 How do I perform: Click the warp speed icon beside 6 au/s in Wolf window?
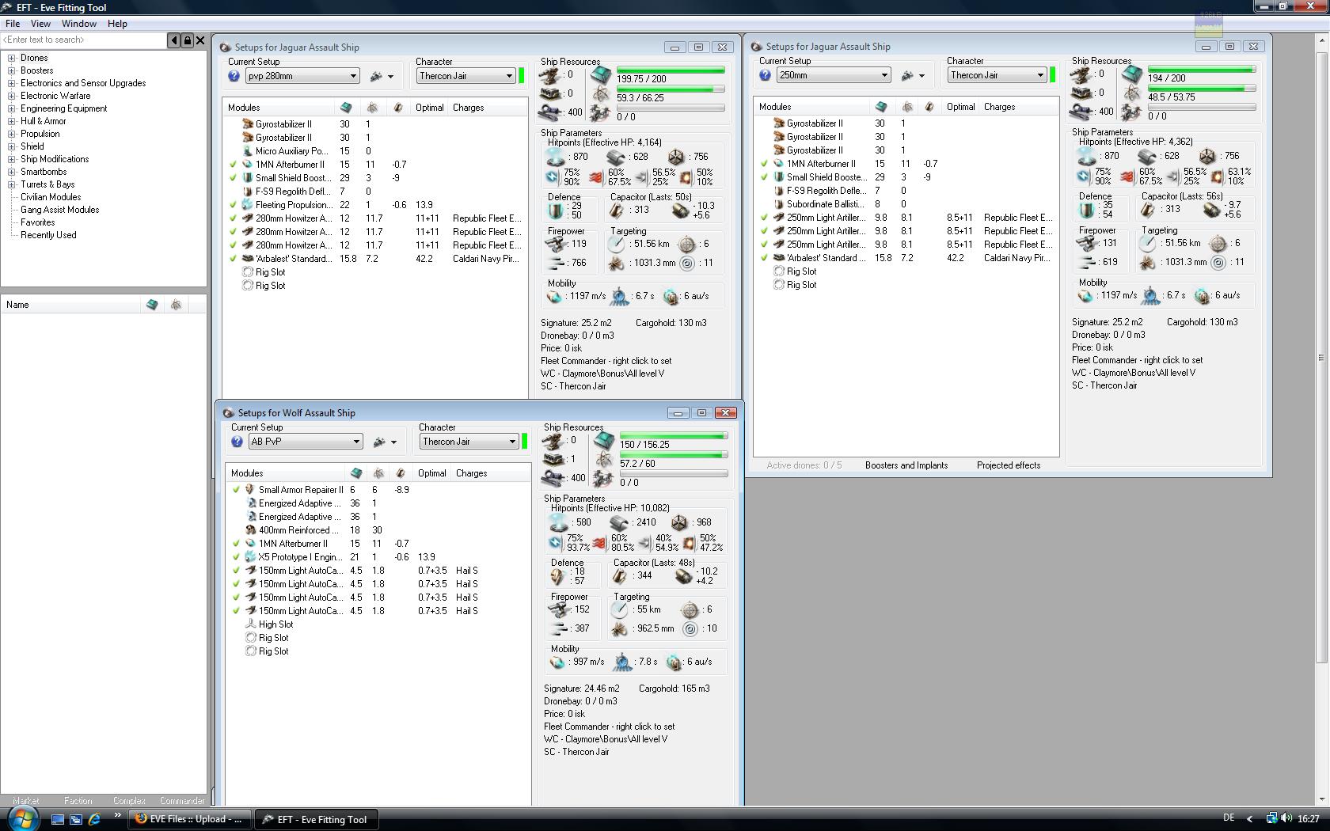673,662
